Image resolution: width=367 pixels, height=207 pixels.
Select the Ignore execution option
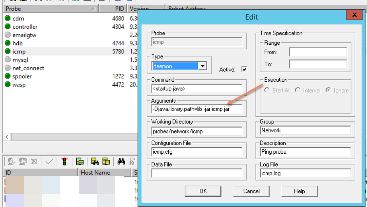click(x=328, y=90)
